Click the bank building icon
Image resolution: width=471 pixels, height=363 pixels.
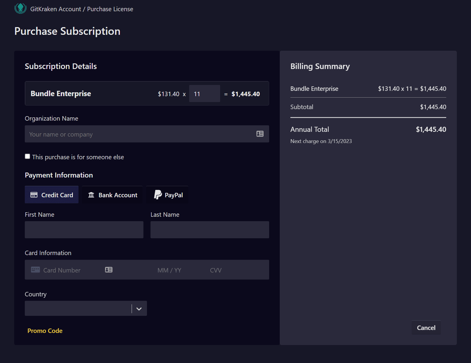click(x=91, y=195)
